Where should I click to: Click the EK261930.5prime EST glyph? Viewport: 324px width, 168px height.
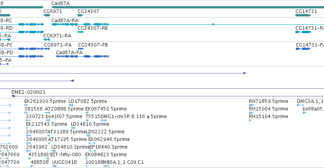tap(26, 105)
